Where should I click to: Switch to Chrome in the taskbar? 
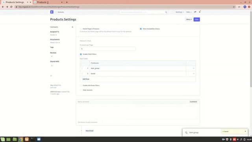coord(20,139)
